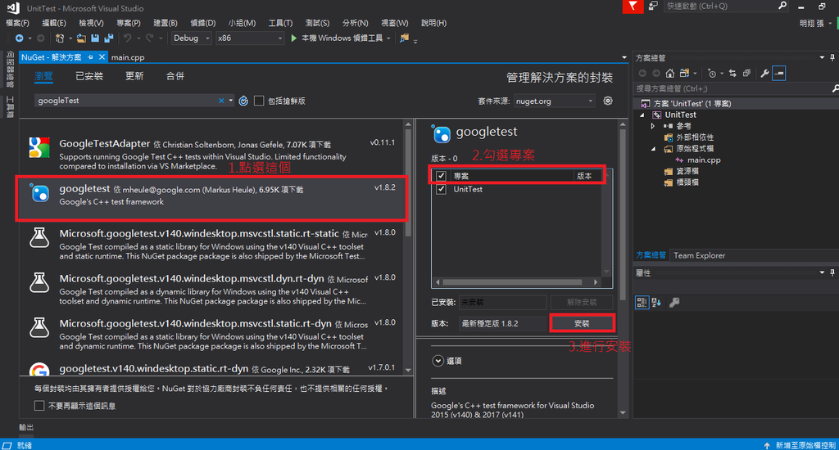This screenshot has height=450, width=839.
Task: Click the signed-in account name
Action: 812,23
